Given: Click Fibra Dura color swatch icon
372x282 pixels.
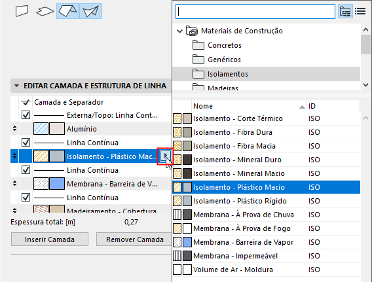Looking at the screenshot, I should [187, 132].
